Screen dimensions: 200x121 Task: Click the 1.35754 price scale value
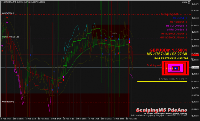(x=195, y=95)
